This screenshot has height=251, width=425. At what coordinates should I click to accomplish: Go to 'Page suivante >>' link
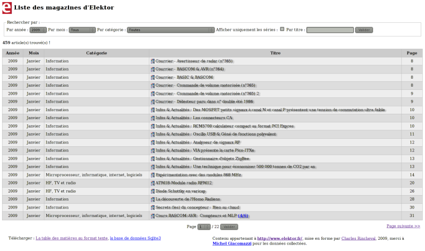403,226
